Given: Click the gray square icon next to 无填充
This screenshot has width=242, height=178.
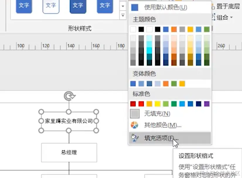Looking at the screenshot, I should tap(134, 113).
